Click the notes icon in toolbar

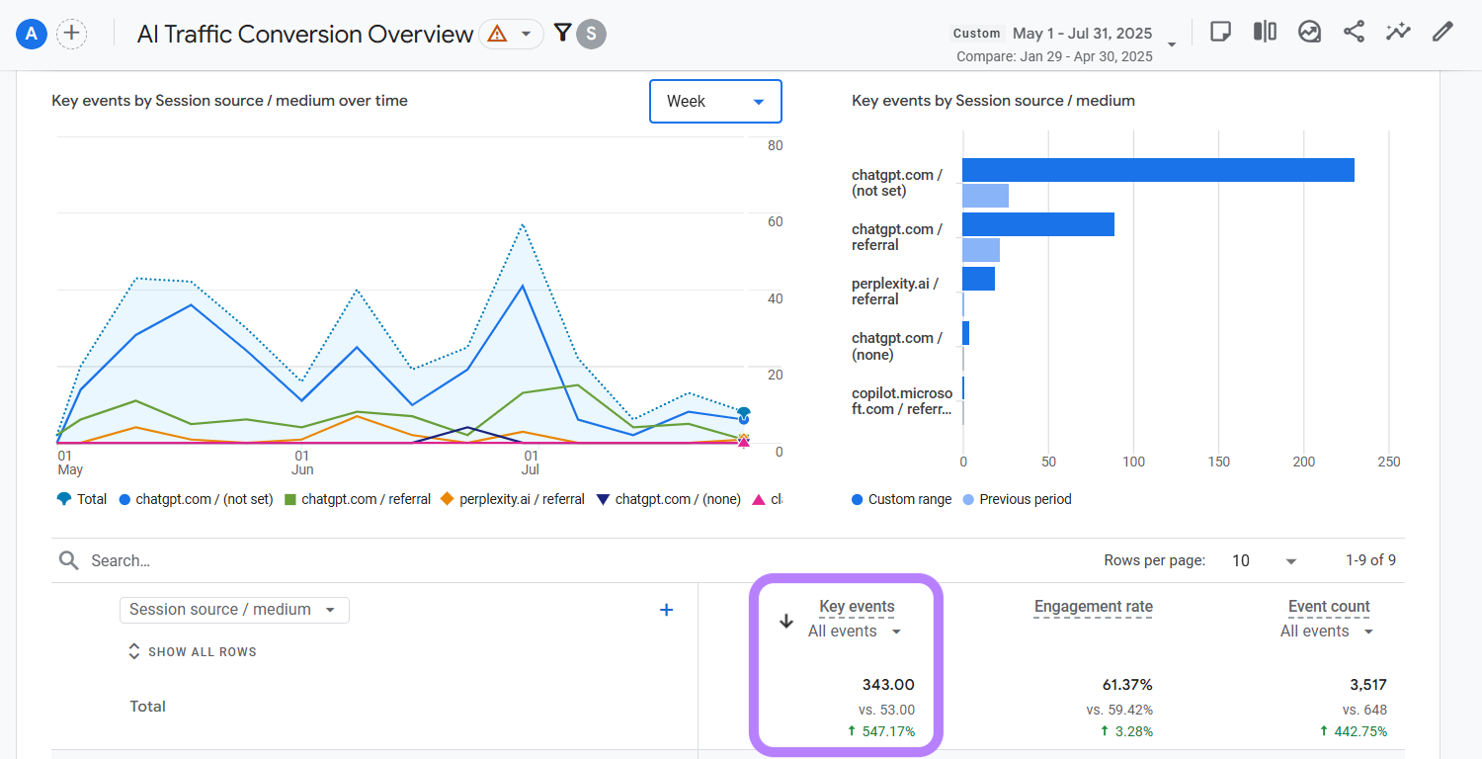tap(1220, 32)
